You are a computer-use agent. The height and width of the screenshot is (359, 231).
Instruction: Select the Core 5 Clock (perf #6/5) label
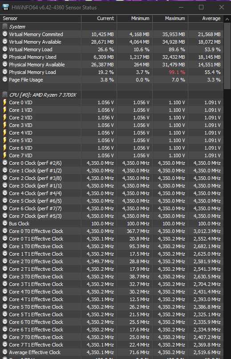click(35, 201)
